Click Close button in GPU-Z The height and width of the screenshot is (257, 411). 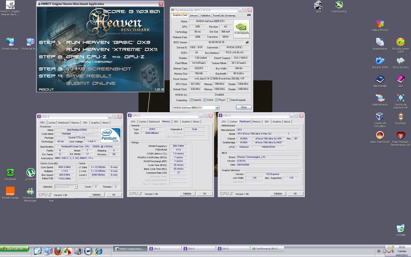244,107
